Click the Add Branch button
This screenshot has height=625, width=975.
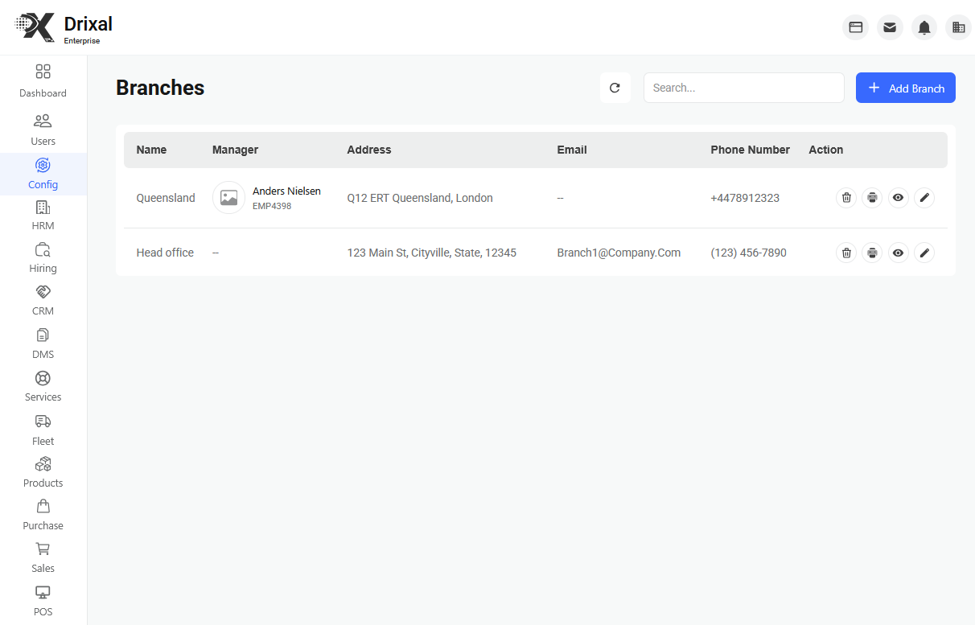coord(905,87)
